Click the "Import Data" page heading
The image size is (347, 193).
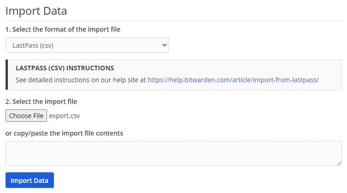(36, 11)
